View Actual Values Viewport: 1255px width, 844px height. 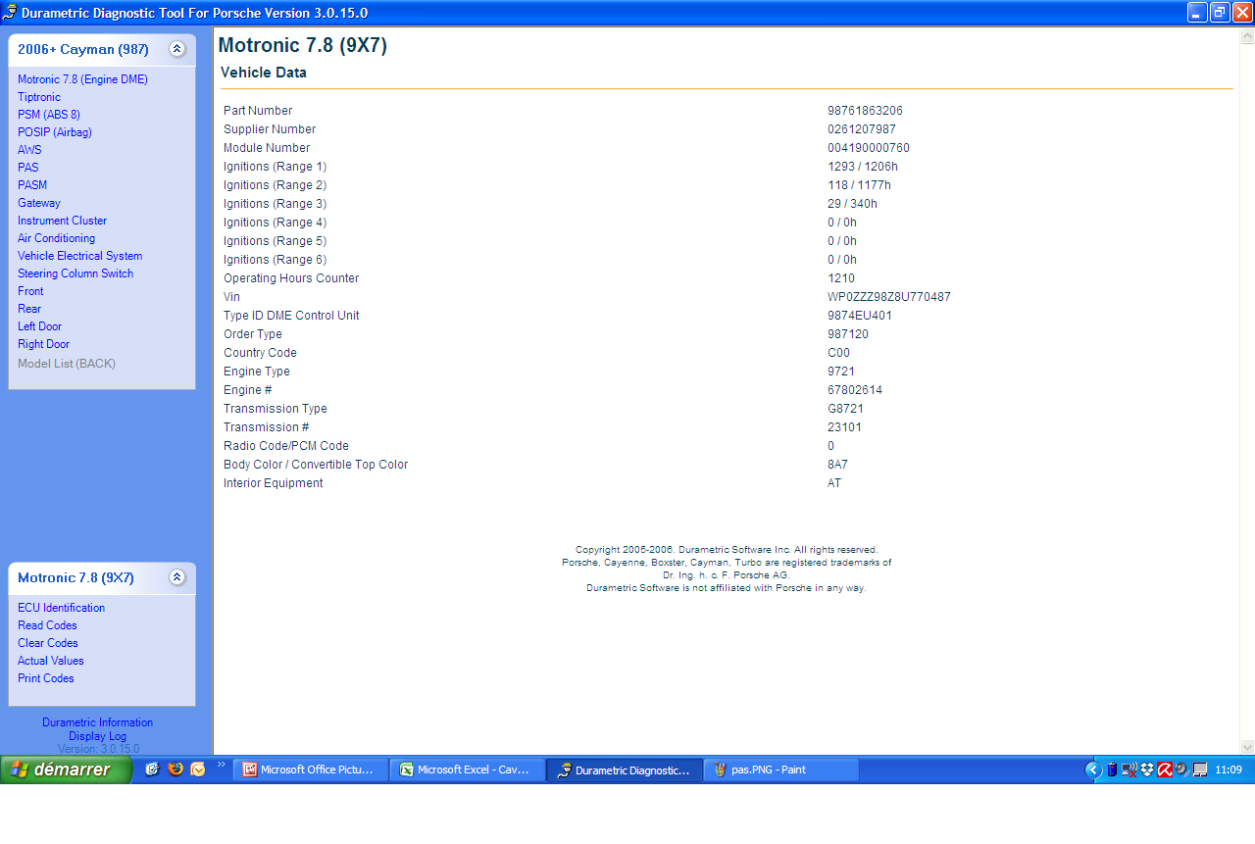tap(51, 661)
